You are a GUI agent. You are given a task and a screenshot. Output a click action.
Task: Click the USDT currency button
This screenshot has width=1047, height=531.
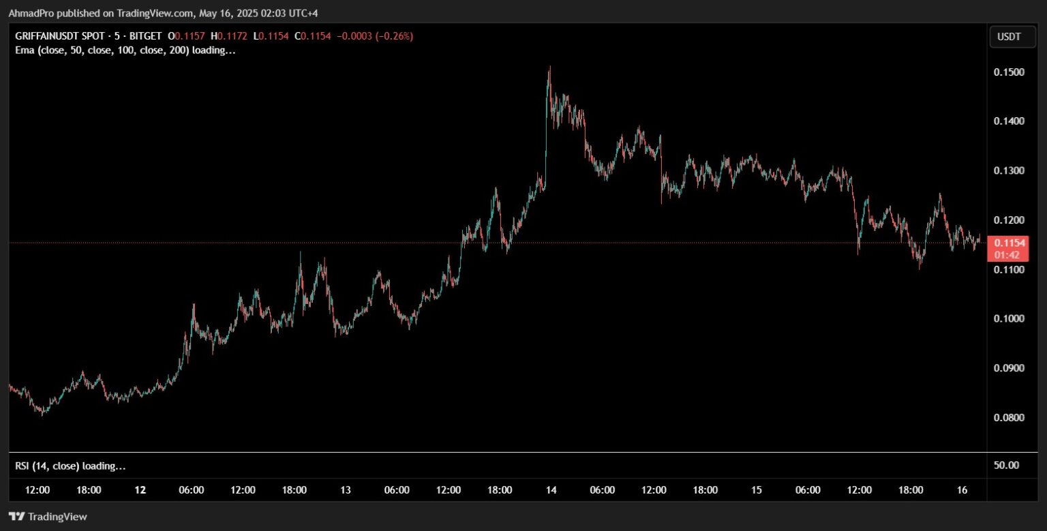[x=1012, y=36]
